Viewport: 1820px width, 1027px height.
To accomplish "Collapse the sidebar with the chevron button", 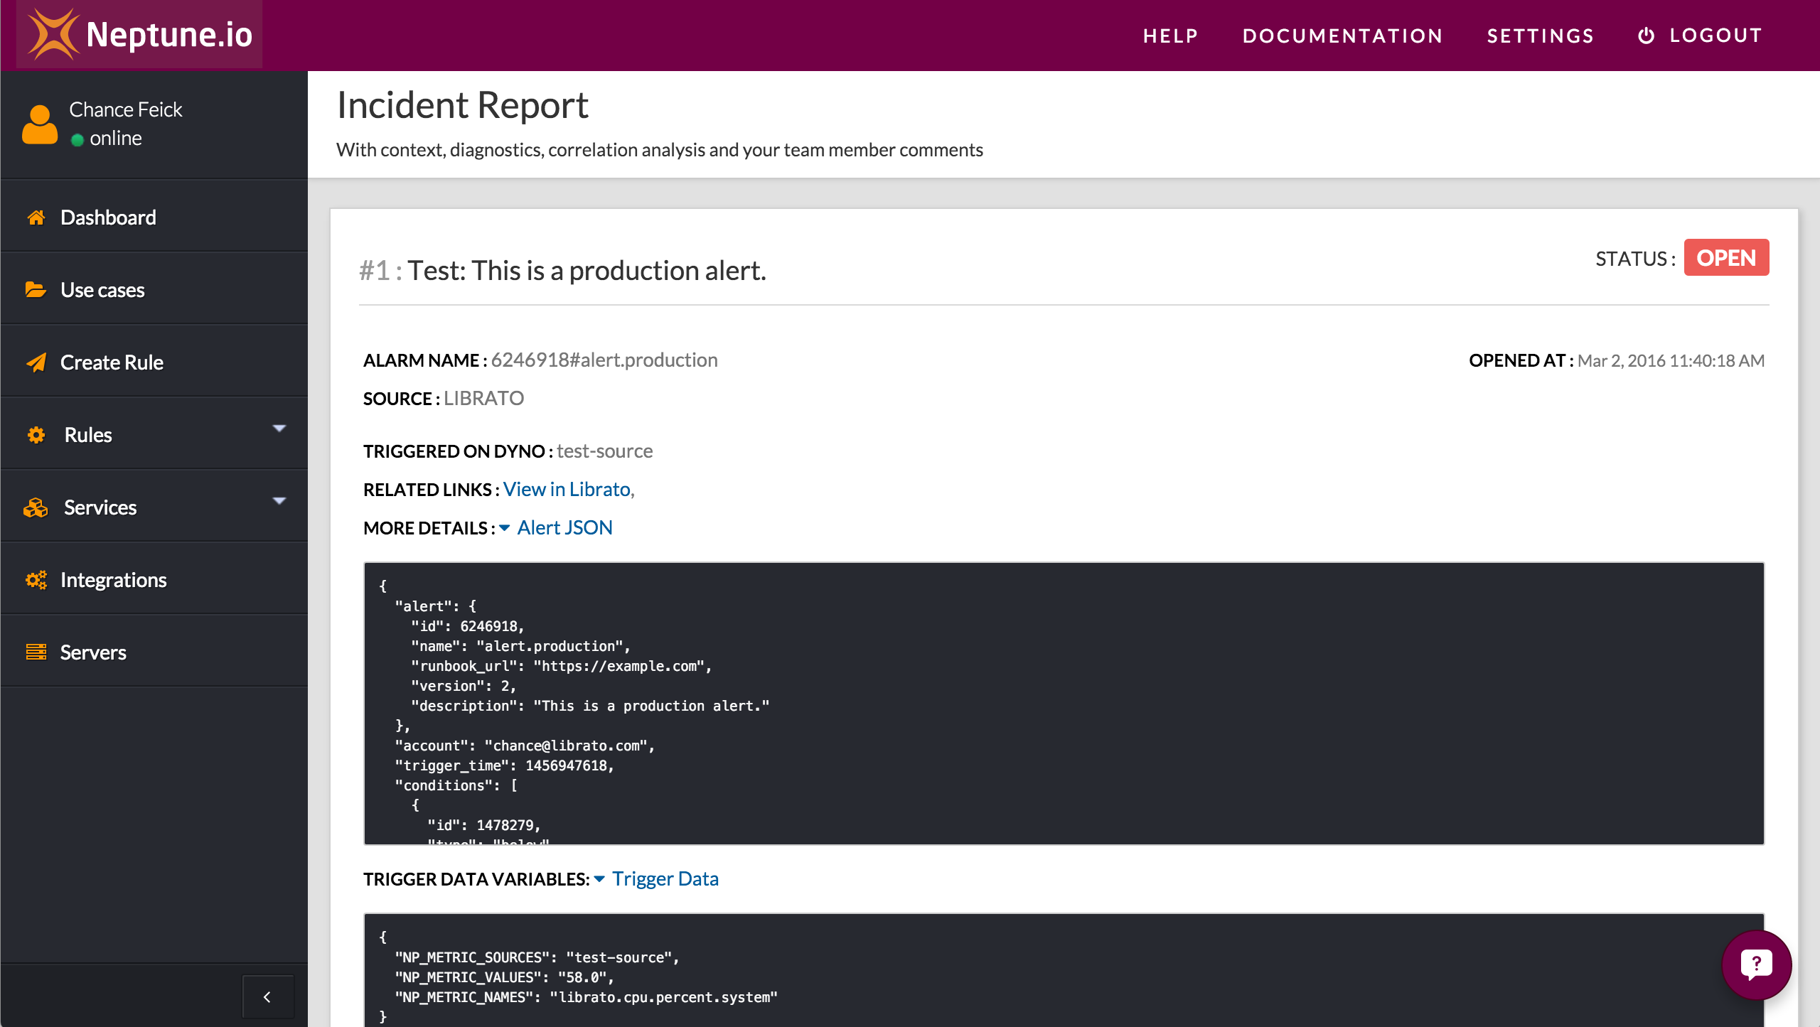I will tap(267, 997).
